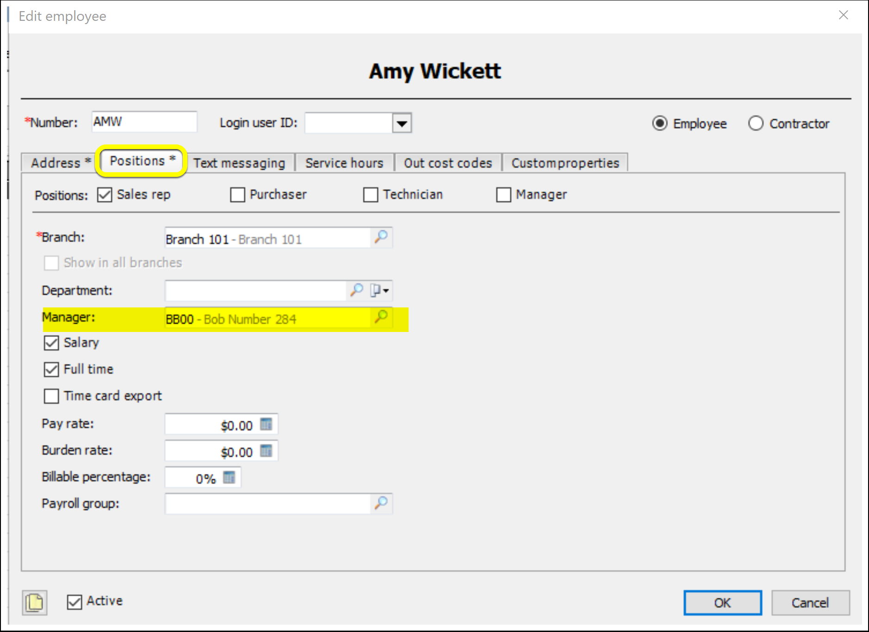Switch to the Service hours tab
This screenshot has width=869, height=632.
344,163
